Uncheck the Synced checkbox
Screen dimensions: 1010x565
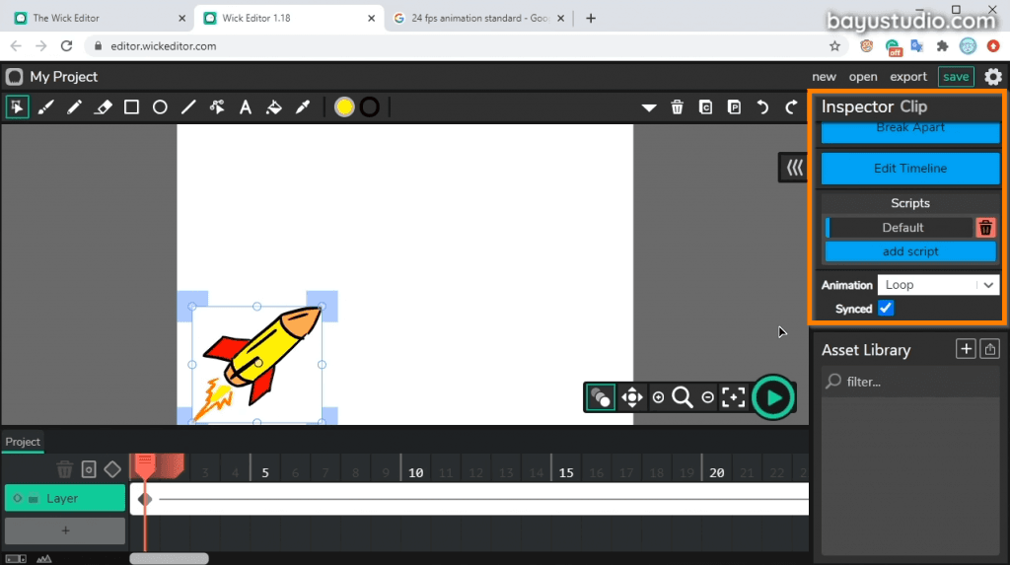[x=886, y=309]
